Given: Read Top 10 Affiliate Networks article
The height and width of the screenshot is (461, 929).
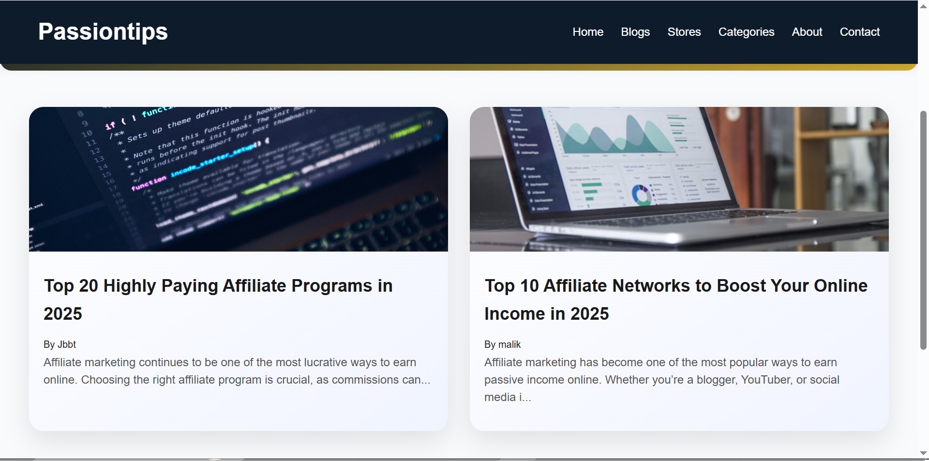Looking at the screenshot, I should tap(676, 299).
